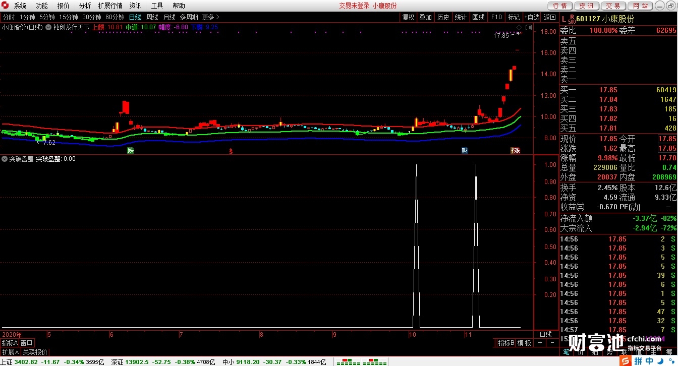Image resolution: width=678 pixels, height=366 pixels.
Task: Click the 统计 toolbar button
Action: coord(461,17)
